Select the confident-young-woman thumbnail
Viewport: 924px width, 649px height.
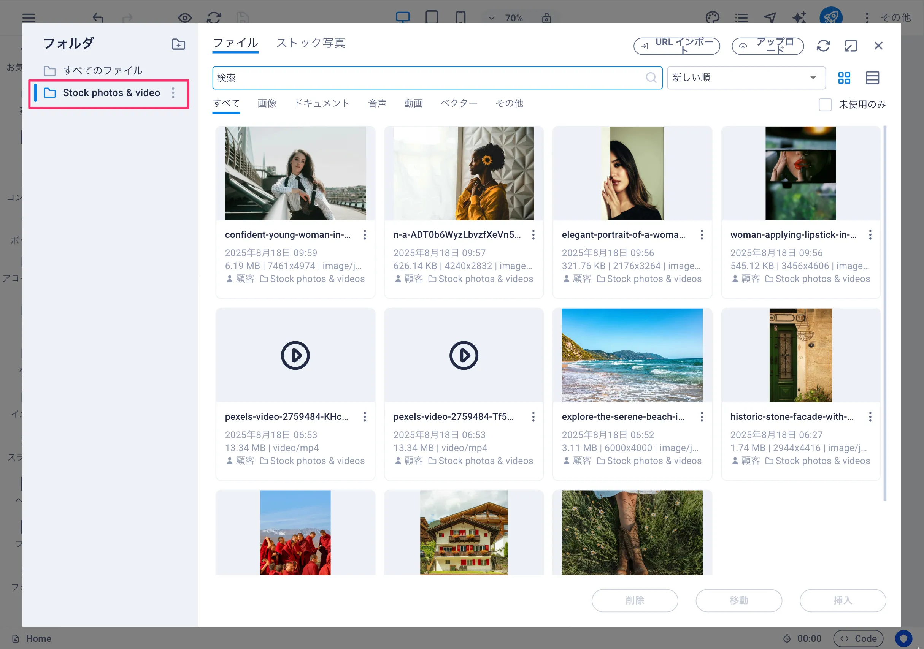tap(295, 173)
